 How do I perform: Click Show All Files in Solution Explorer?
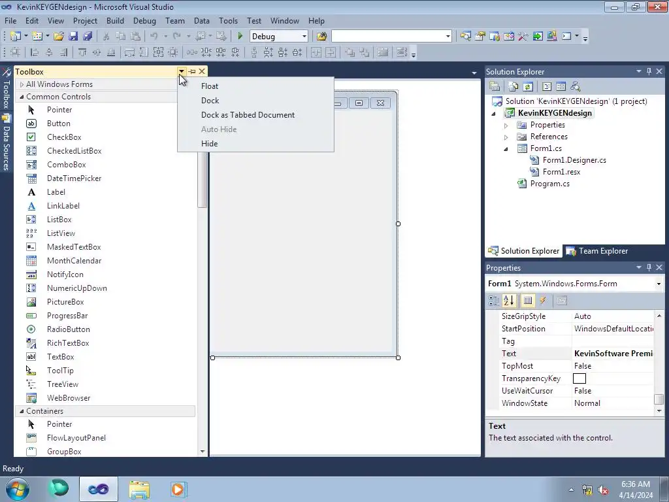tap(514, 87)
